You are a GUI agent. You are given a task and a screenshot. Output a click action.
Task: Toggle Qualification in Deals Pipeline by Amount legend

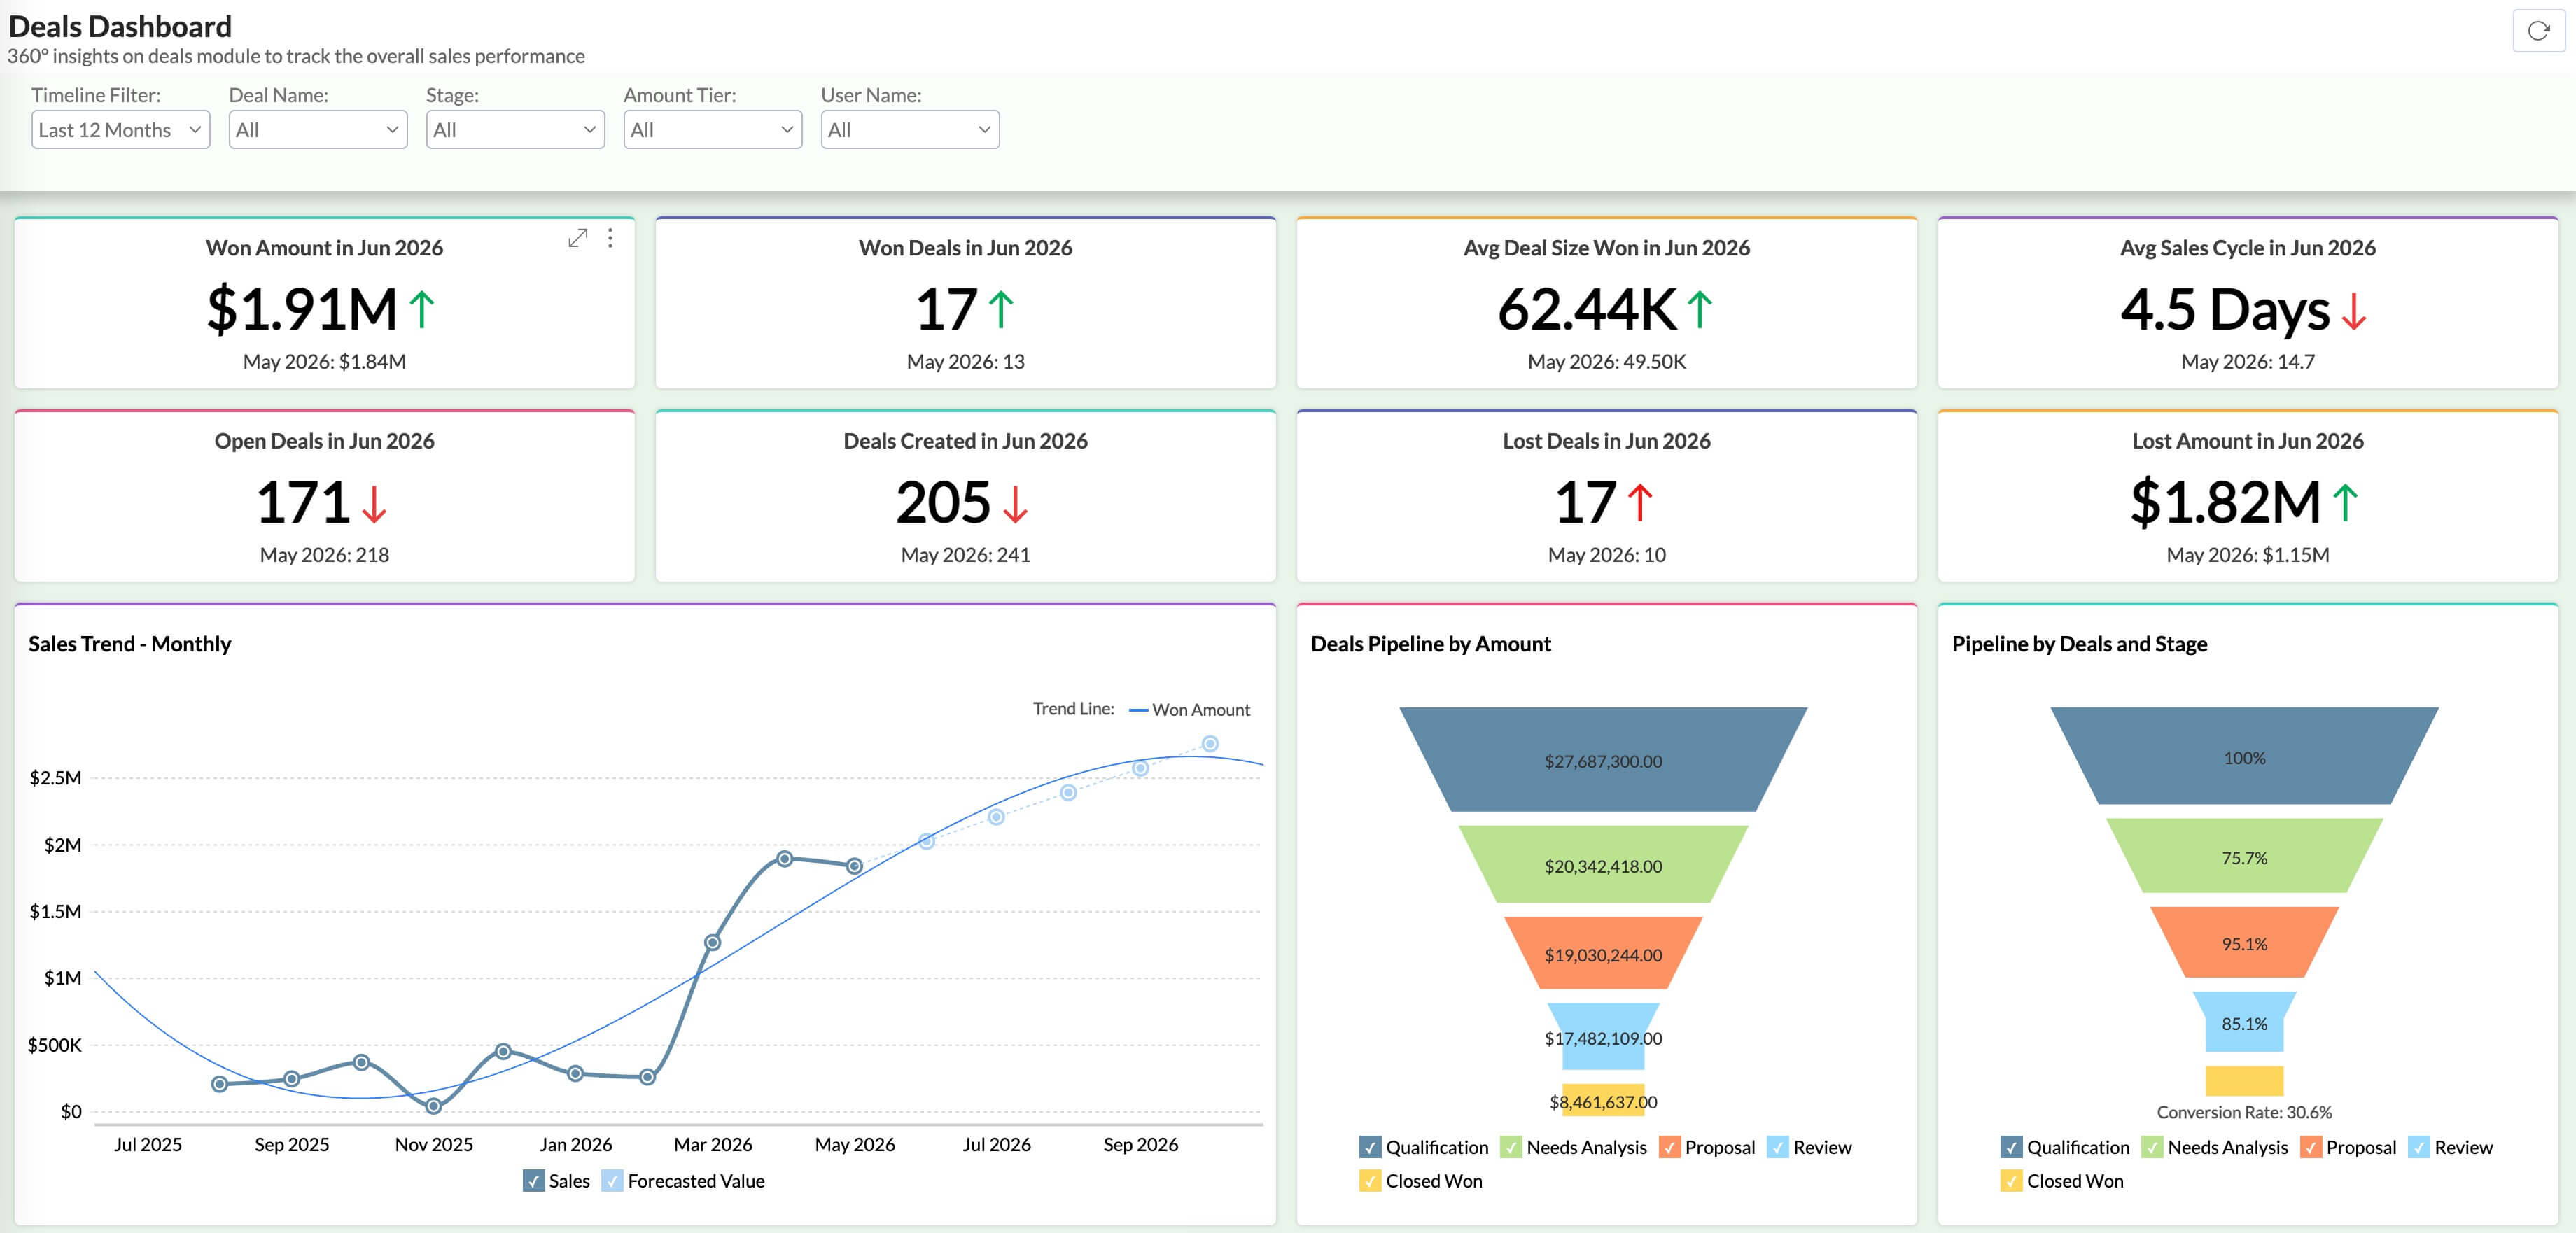[x=1370, y=1147]
